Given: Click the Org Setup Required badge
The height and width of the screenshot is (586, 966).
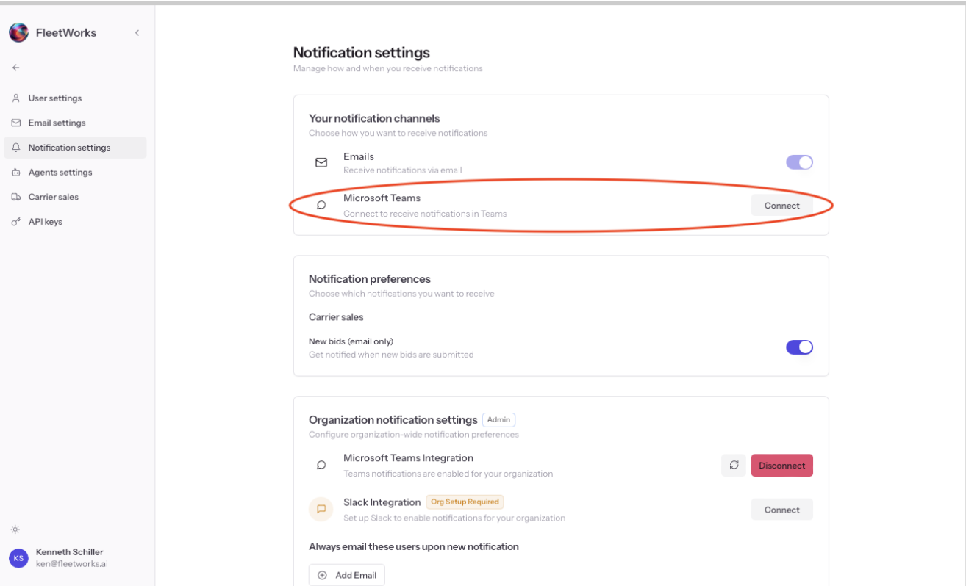Looking at the screenshot, I should 465,502.
